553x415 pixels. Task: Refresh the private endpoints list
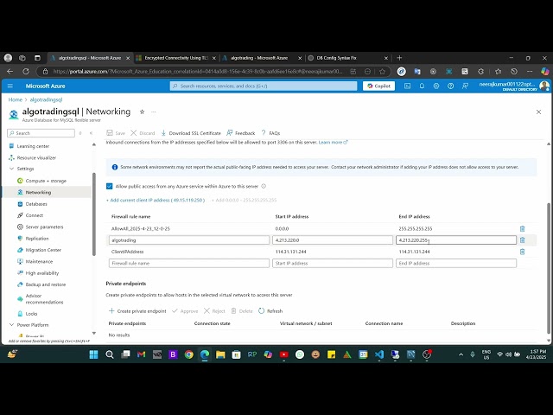point(270,311)
